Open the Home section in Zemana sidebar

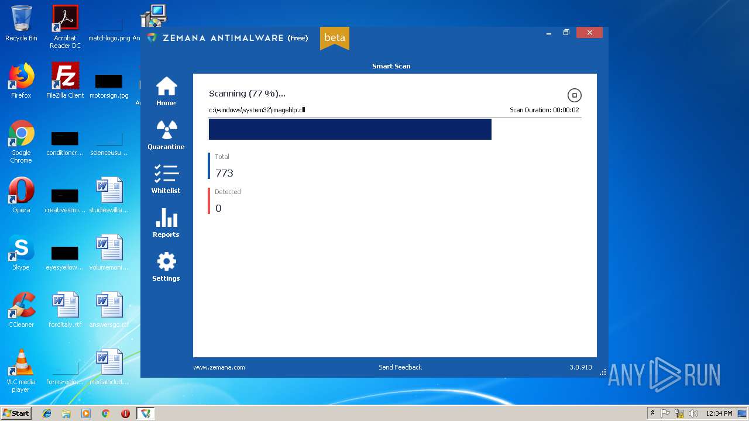tap(166, 91)
